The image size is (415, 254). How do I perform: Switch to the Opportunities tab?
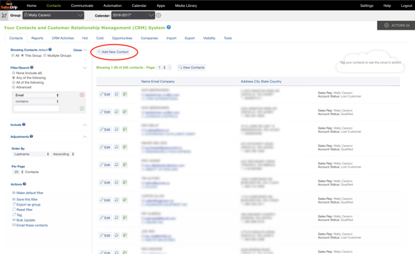tap(122, 38)
